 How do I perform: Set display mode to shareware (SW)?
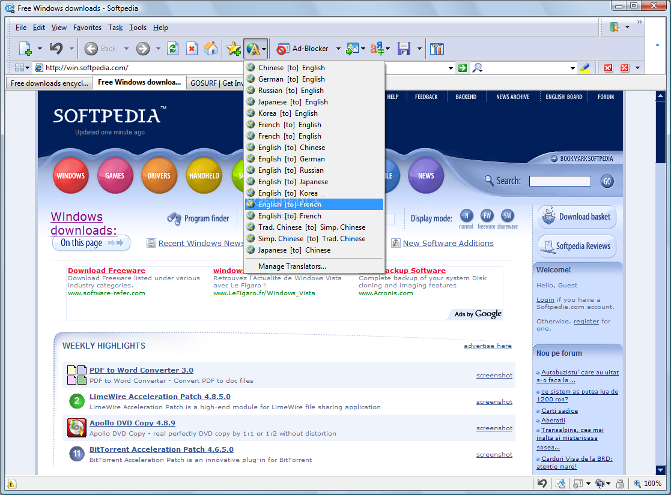pos(507,216)
